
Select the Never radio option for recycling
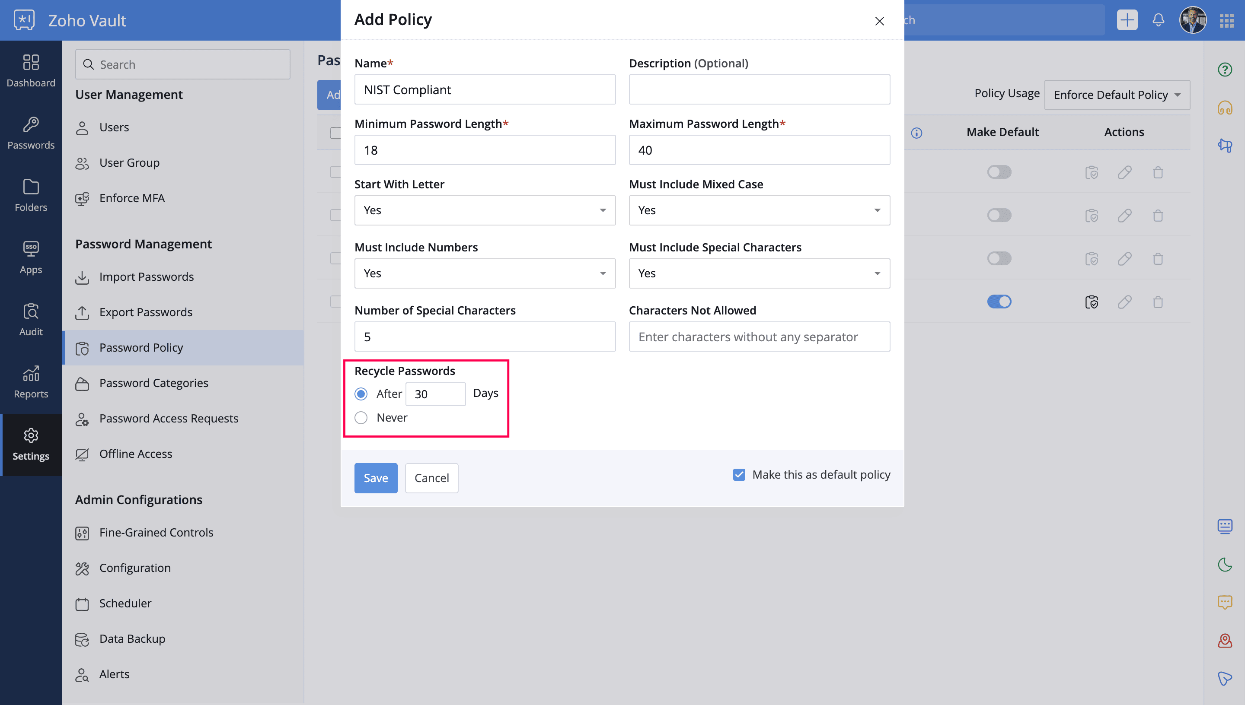coord(361,417)
